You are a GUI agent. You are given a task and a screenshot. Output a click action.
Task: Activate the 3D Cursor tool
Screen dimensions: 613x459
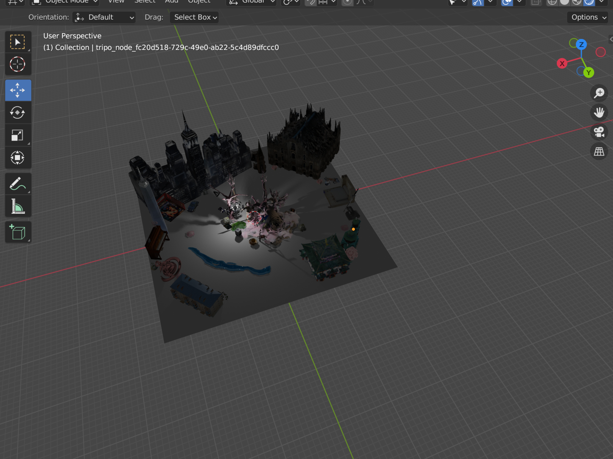click(18, 64)
